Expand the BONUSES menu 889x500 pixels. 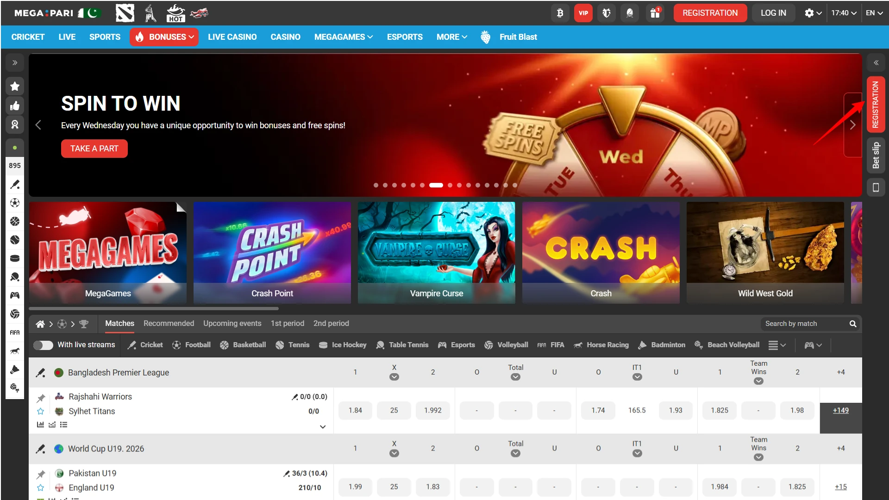point(164,37)
